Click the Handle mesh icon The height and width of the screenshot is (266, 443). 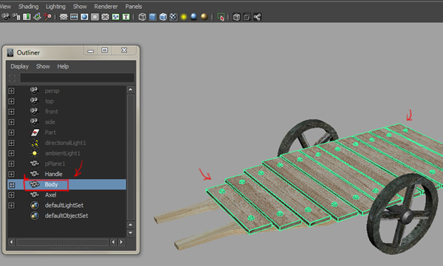pos(35,174)
